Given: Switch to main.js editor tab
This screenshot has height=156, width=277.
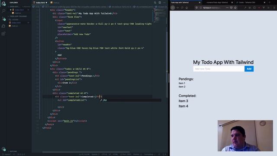Looking at the screenshot, I should point(55,3).
